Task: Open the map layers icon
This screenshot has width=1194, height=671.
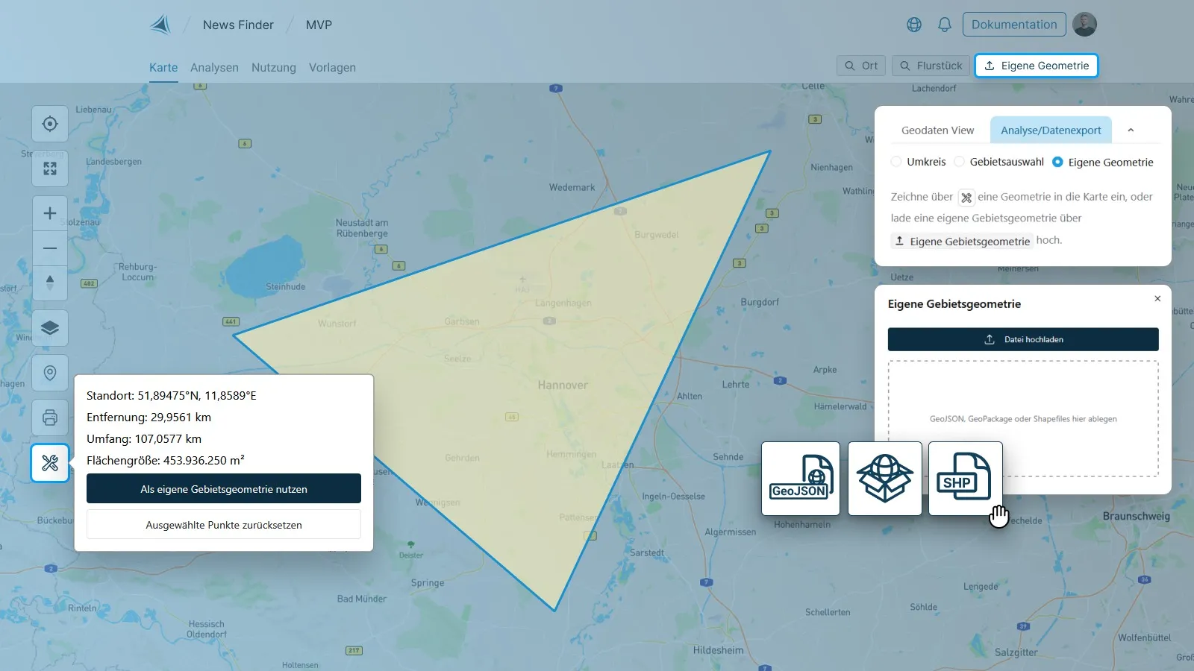Action: pyautogui.click(x=50, y=328)
